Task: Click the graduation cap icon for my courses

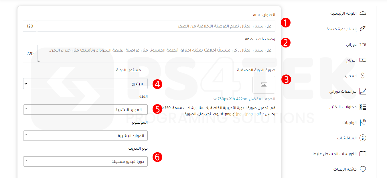Action: pos(363,45)
